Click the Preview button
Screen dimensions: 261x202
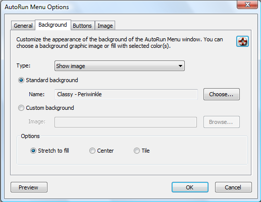click(29, 187)
